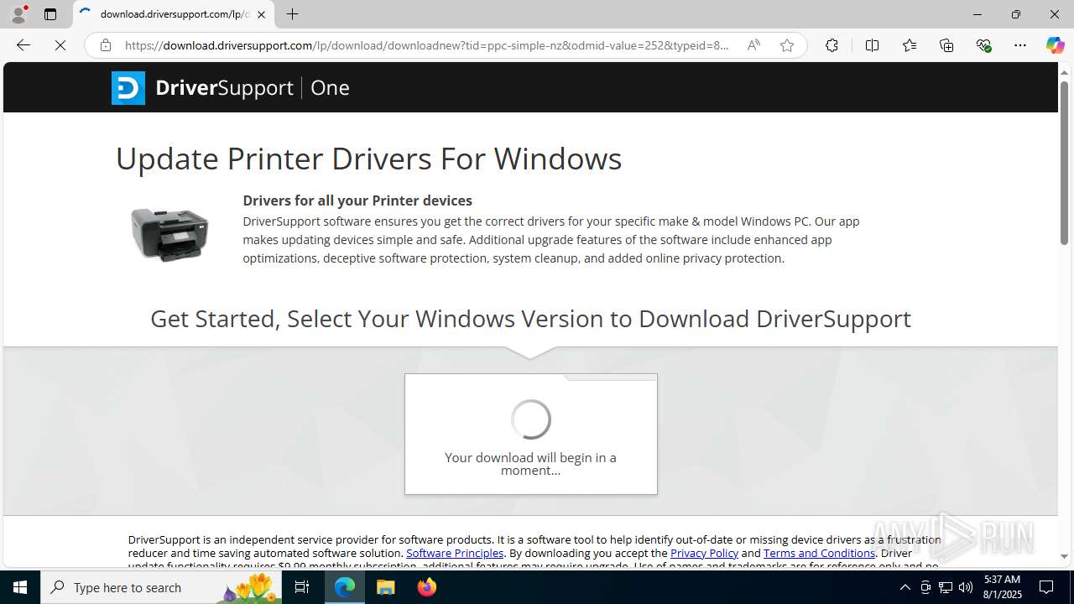This screenshot has width=1074, height=604.
Task: Click the Get Started heading text
Action: (530, 319)
